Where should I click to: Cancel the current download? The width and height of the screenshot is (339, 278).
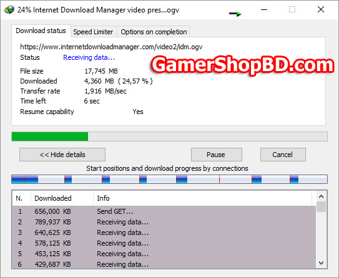(283, 155)
